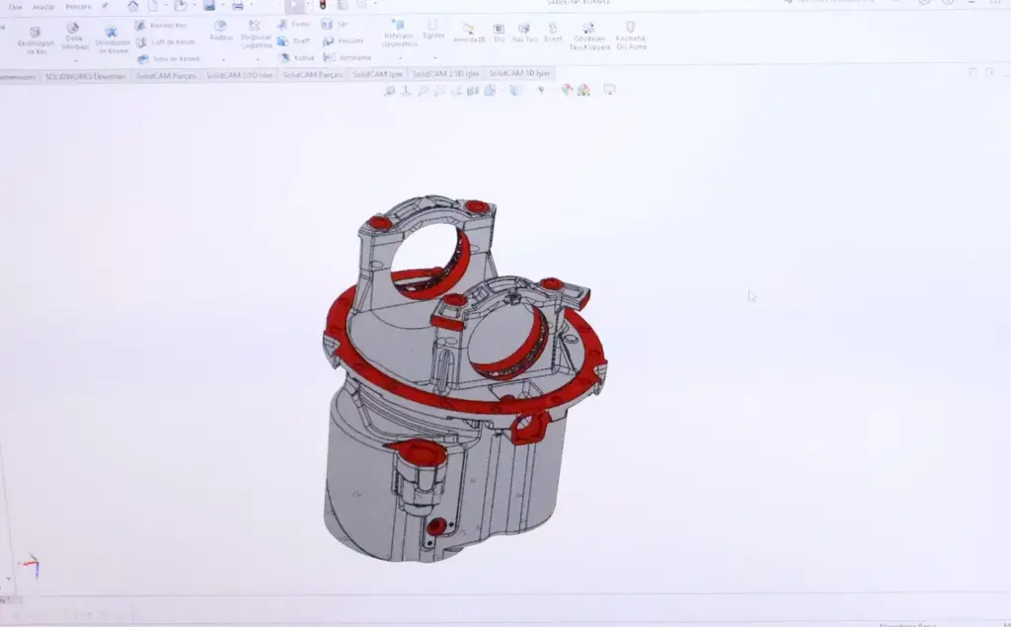This screenshot has width=1011, height=627.
Task: Switch to the SolidCAM 3D İşler tab
Action: point(519,73)
